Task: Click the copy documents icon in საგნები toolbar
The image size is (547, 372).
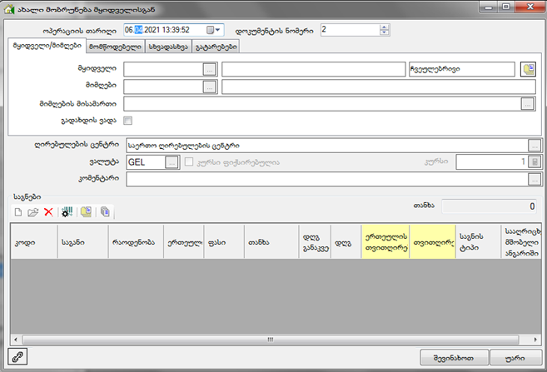Action: (105, 212)
